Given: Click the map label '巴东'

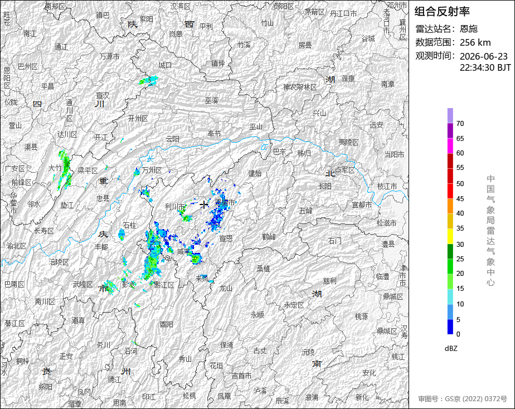Looking at the screenshot, I should point(280,152).
